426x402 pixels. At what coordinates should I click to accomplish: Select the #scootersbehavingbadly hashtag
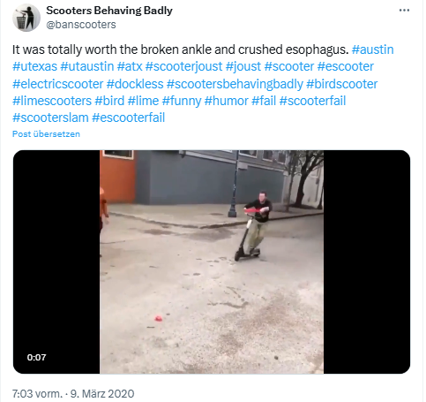(235, 84)
